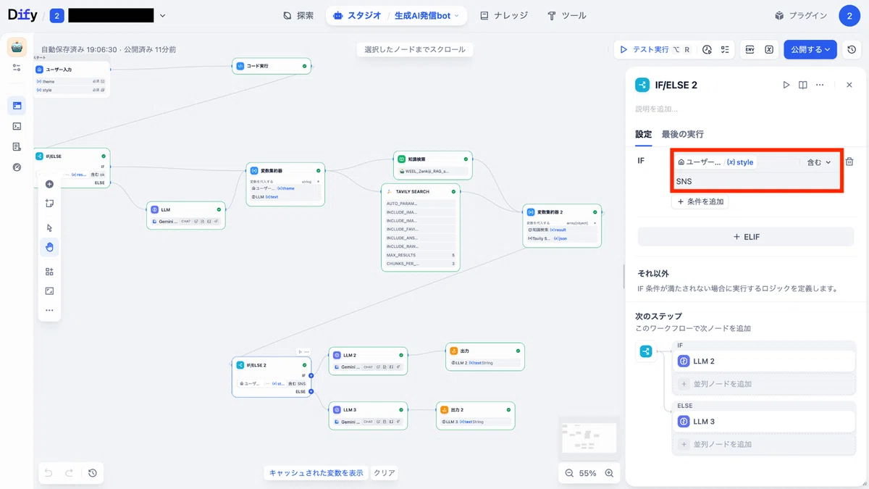Image resolution: width=869 pixels, height=489 pixels.
Task: Switch to the 最後の実行 tab
Action: tap(682, 134)
